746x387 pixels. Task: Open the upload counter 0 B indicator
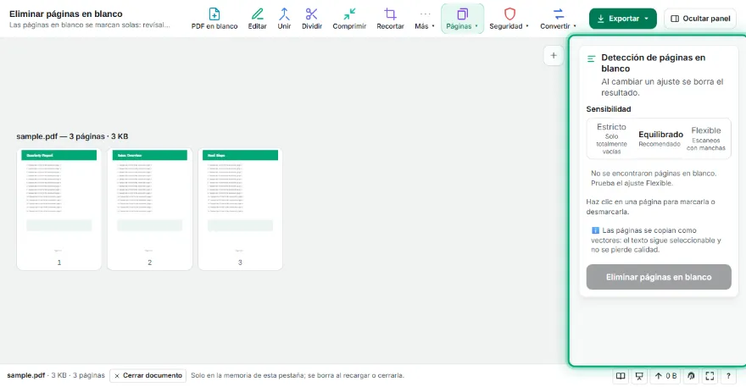[x=665, y=376]
